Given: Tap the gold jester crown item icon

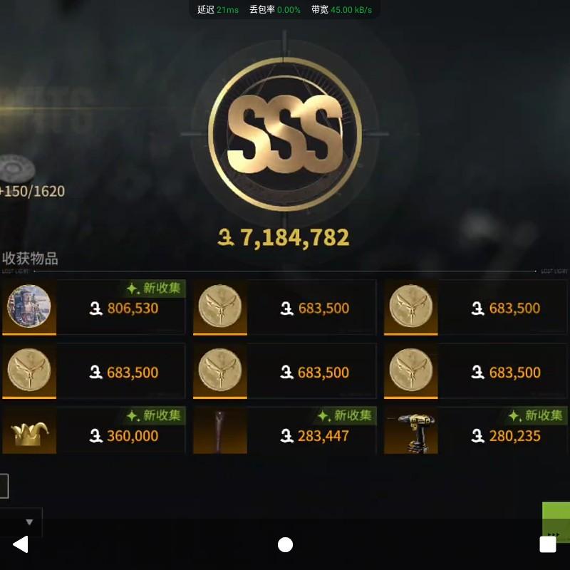Looking at the screenshot, I should 29,431.
